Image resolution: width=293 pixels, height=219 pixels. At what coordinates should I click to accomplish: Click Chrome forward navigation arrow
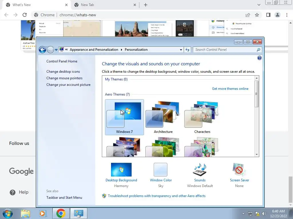coord(15,15)
